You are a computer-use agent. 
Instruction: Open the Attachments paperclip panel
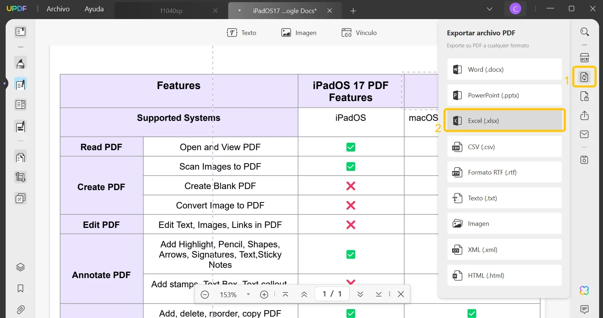[x=20, y=310]
